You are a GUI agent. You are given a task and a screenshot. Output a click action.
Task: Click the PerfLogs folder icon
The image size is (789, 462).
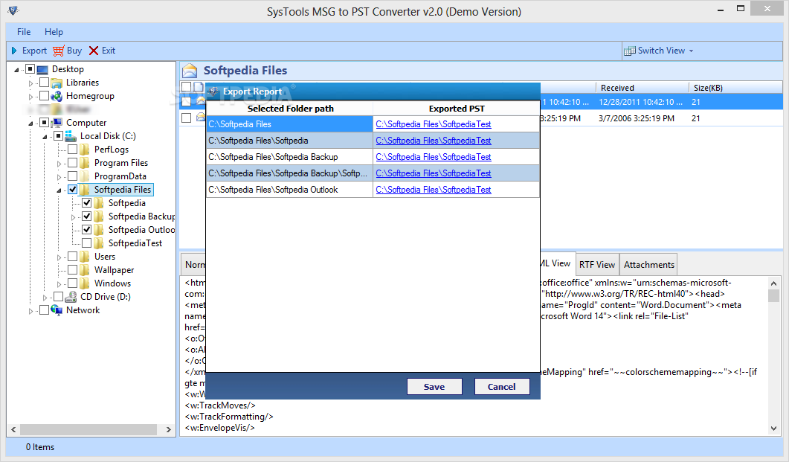click(x=85, y=150)
